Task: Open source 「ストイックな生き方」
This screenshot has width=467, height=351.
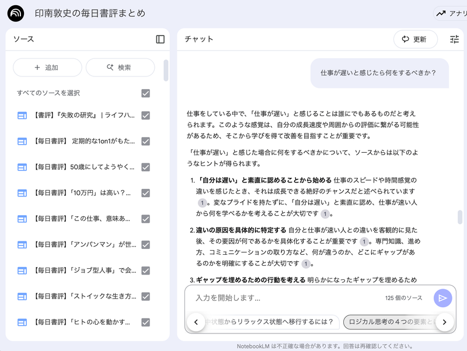Action: [82, 296]
